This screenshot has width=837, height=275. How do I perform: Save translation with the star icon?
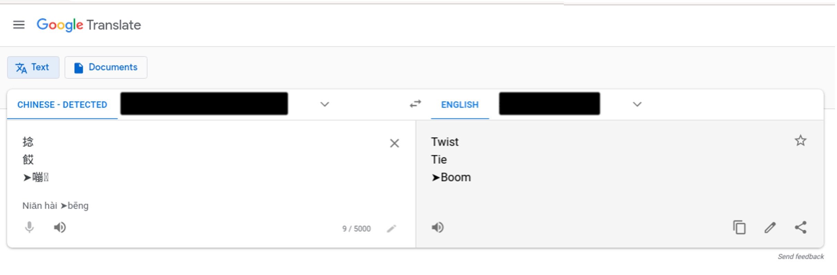pos(800,141)
